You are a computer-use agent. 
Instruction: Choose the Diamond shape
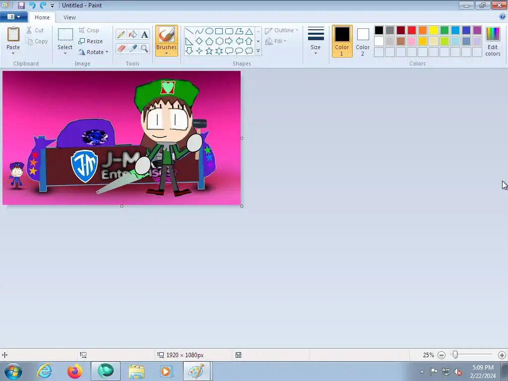pyautogui.click(x=199, y=41)
